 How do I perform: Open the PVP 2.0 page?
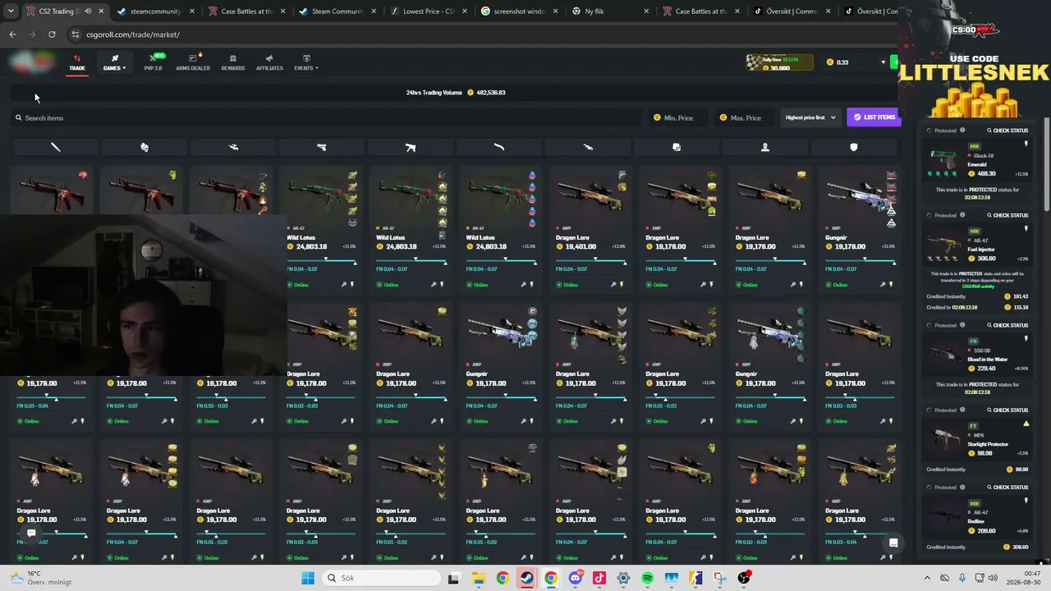tap(154, 62)
